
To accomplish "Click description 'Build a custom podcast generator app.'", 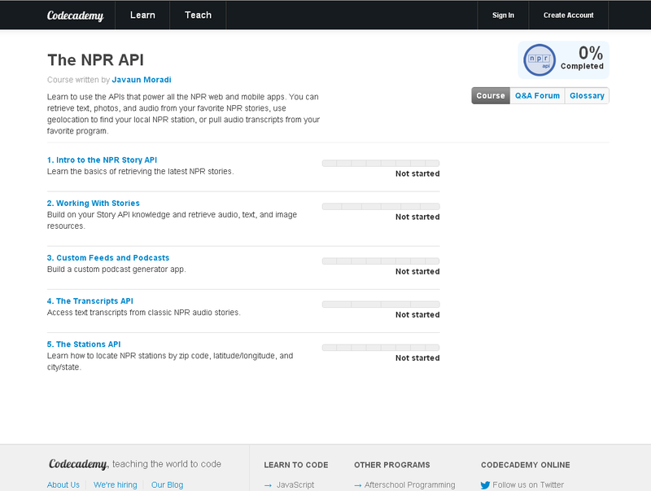I will click(116, 270).
